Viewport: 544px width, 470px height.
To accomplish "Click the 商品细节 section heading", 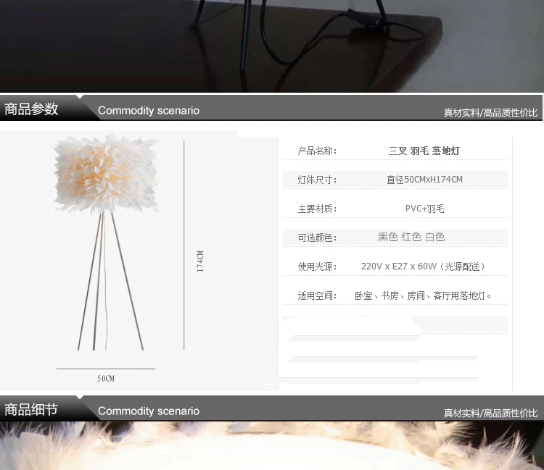I will [31, 409].
